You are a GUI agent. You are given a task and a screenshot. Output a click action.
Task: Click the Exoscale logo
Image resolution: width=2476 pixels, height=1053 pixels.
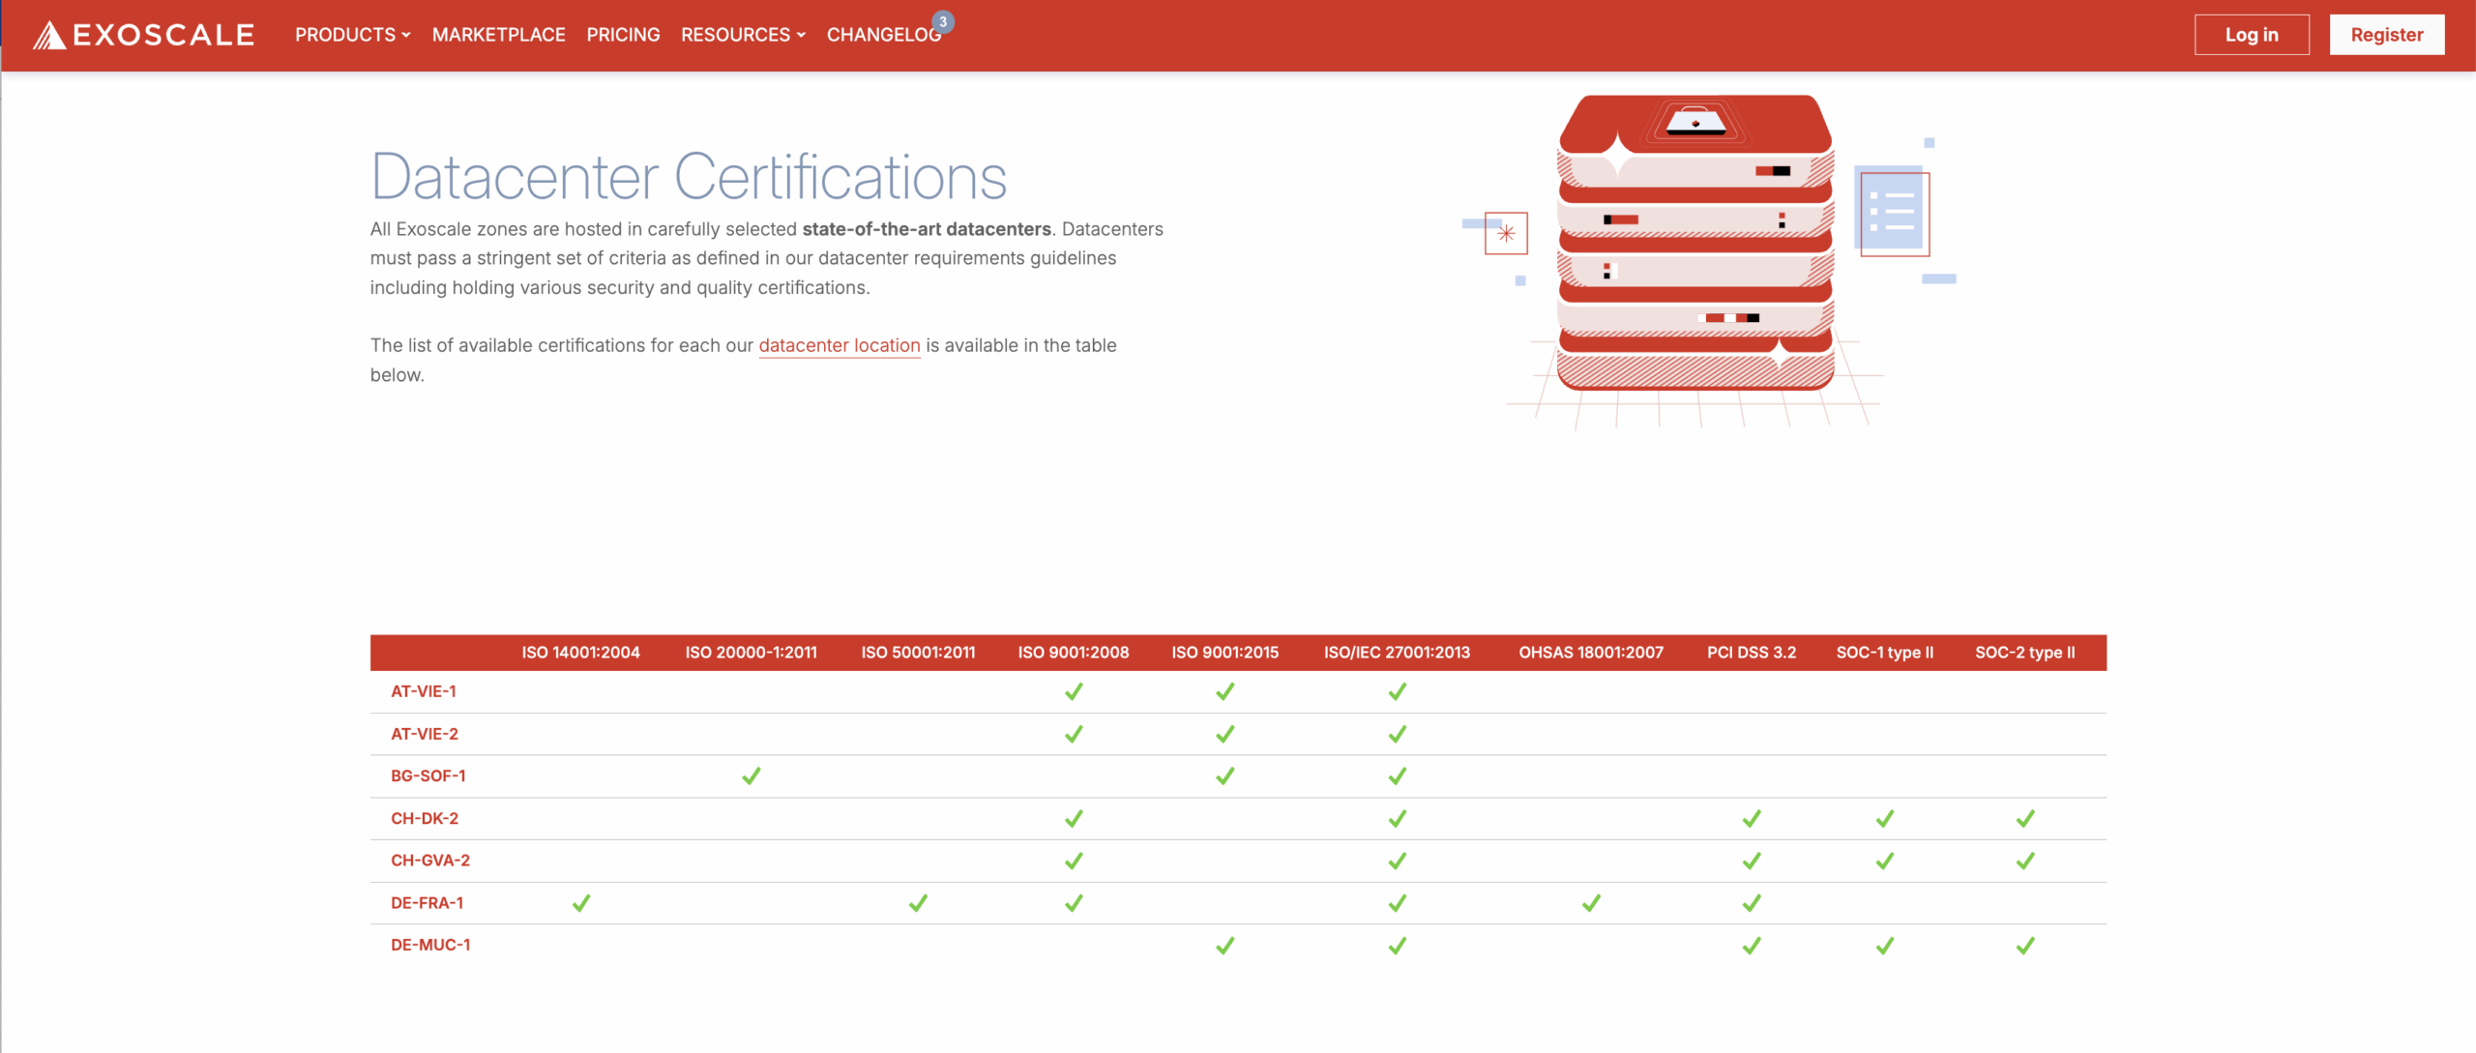point(143,35)
